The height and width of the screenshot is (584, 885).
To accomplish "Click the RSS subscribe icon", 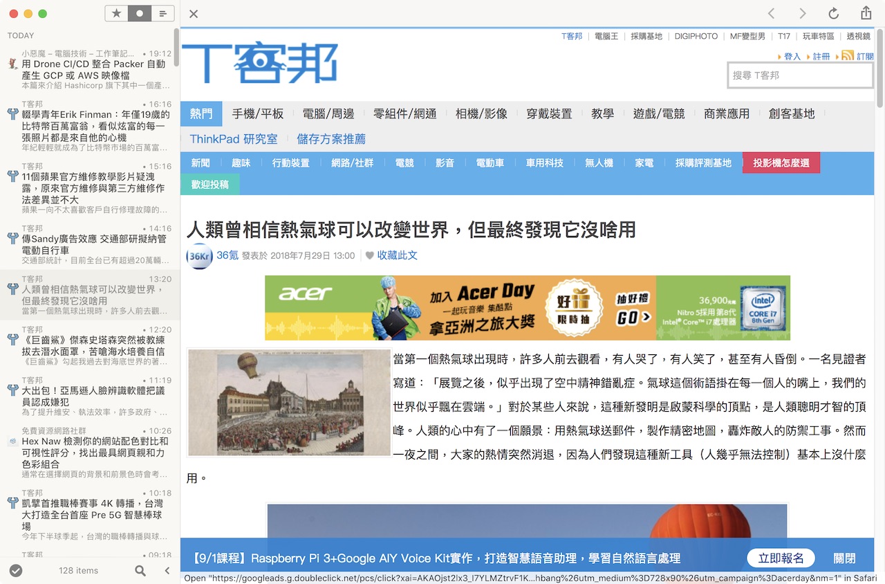I will (x=847, y=56).
